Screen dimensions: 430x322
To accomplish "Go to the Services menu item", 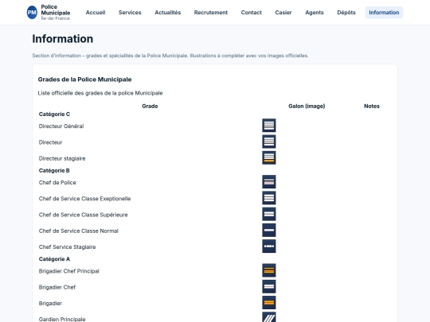I will tap(130, 13).
